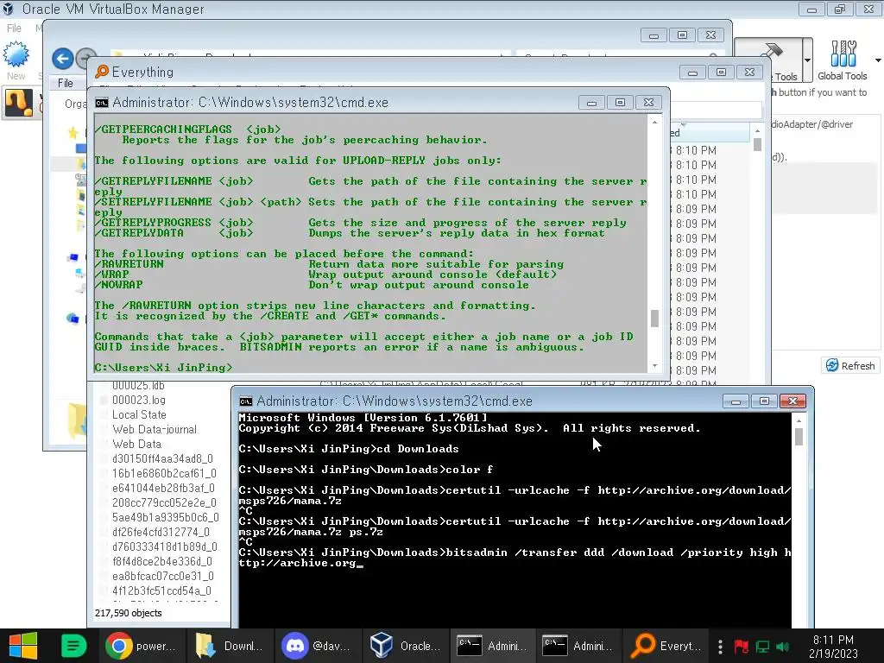Sort by Date Modified column in Everything
884x663 pixels.
pos(709,133)
